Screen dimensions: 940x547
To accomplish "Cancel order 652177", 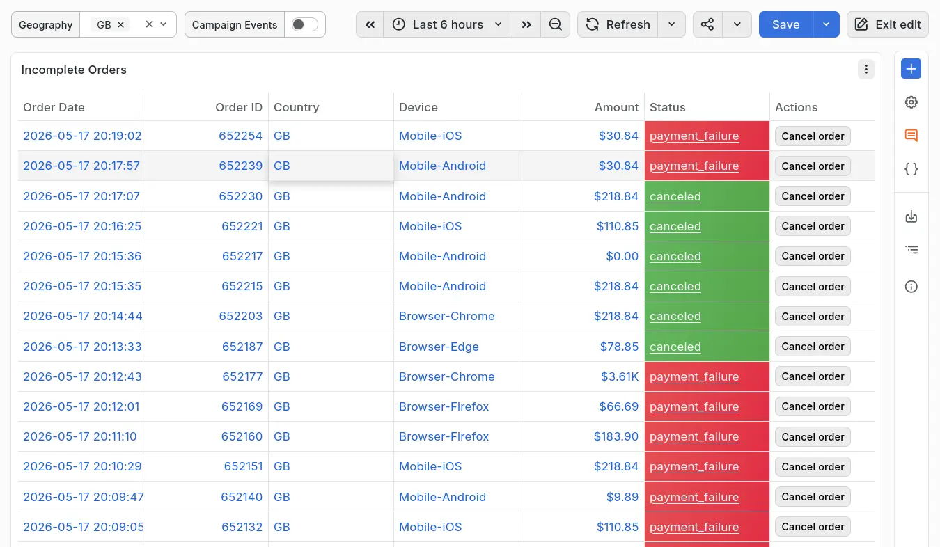I will click(x=813, y=376).
